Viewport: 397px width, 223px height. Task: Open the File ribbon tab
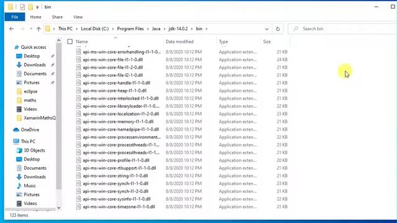[x=15, y=17]
